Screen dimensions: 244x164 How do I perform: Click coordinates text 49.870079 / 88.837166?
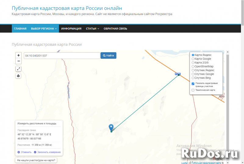(29, 139)
